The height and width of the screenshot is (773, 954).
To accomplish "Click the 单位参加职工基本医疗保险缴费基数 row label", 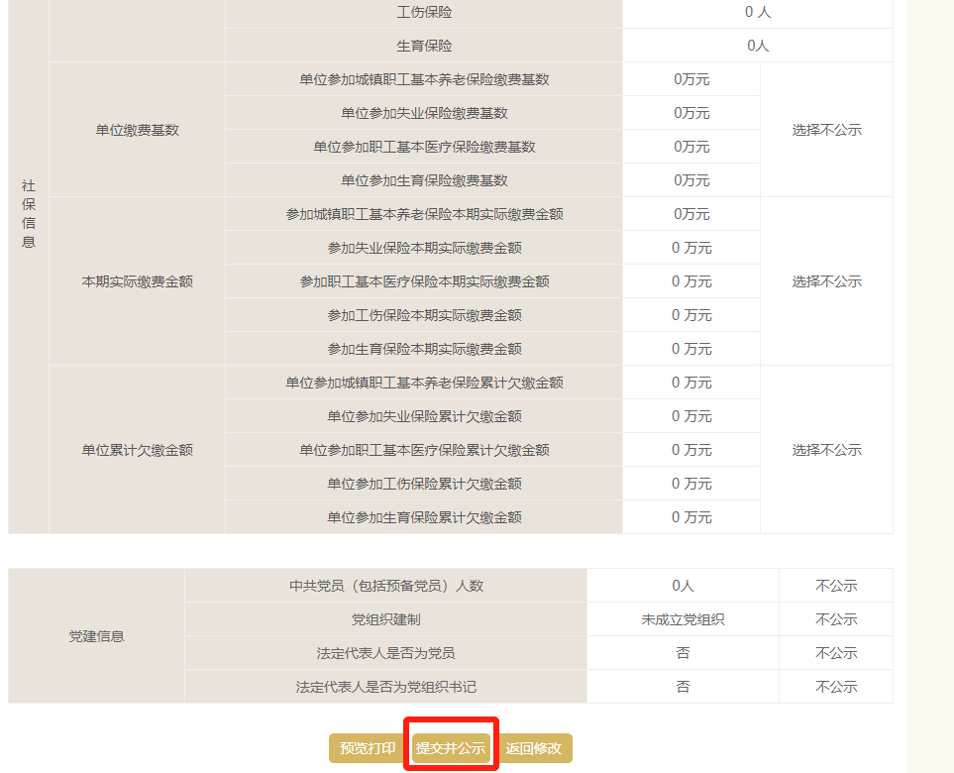I will 424,146.
